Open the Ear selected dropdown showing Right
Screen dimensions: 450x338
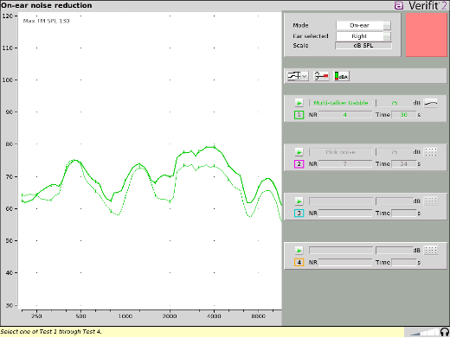click(363, 36)
